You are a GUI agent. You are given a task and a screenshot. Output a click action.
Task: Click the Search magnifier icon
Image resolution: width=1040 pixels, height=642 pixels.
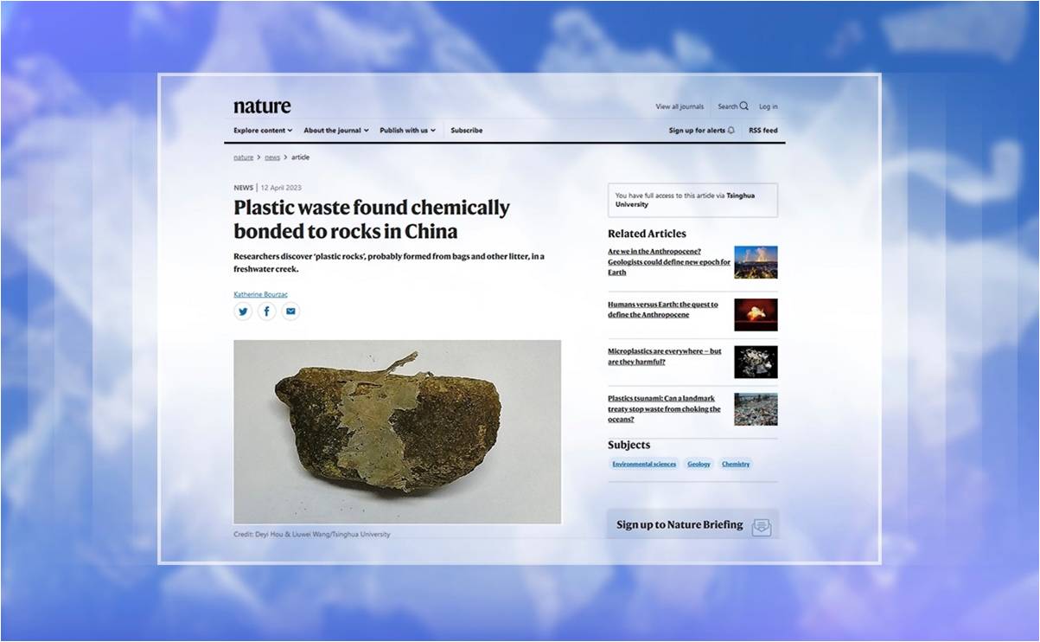pos(744,106)
